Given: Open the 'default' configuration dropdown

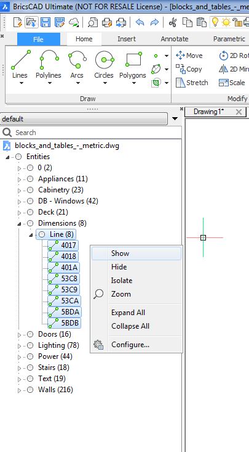Looking at the screenshot, I should click(175, 119).
